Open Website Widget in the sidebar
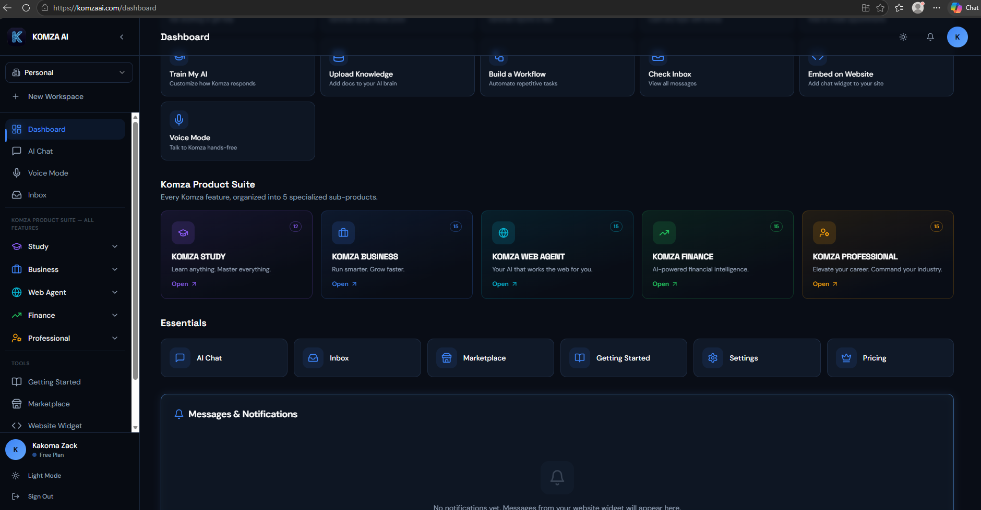981x510 pixels. click(x=65, y=426)
